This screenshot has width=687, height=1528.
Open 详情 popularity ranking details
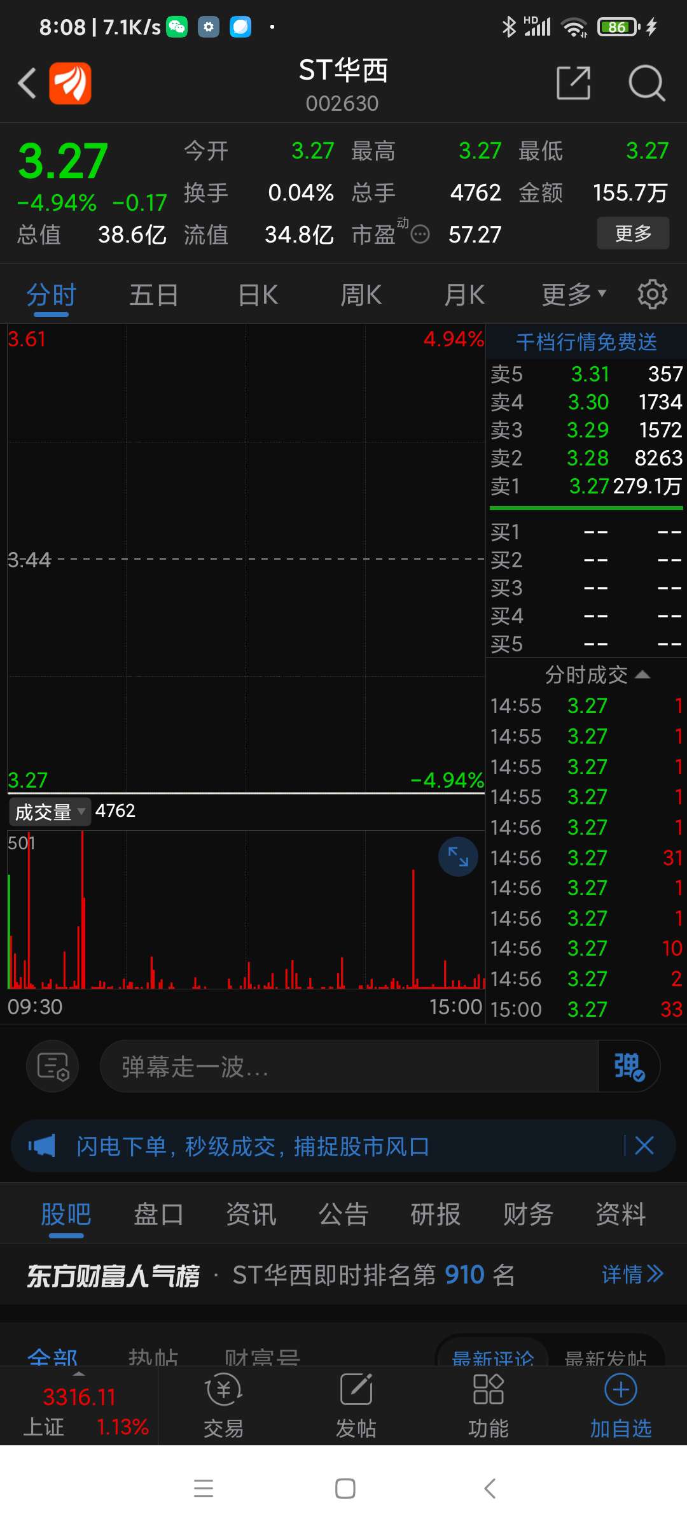tap(632, 1274)
